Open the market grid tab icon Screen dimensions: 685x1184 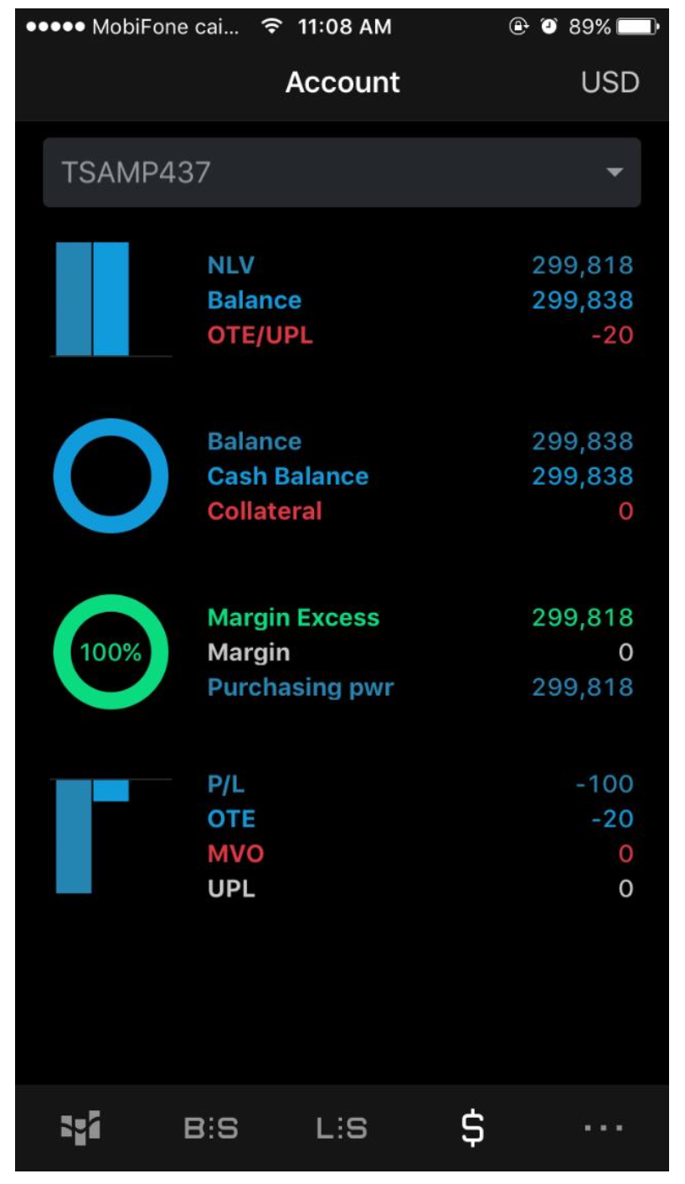pyautogui.click(x=81, y=1127)
